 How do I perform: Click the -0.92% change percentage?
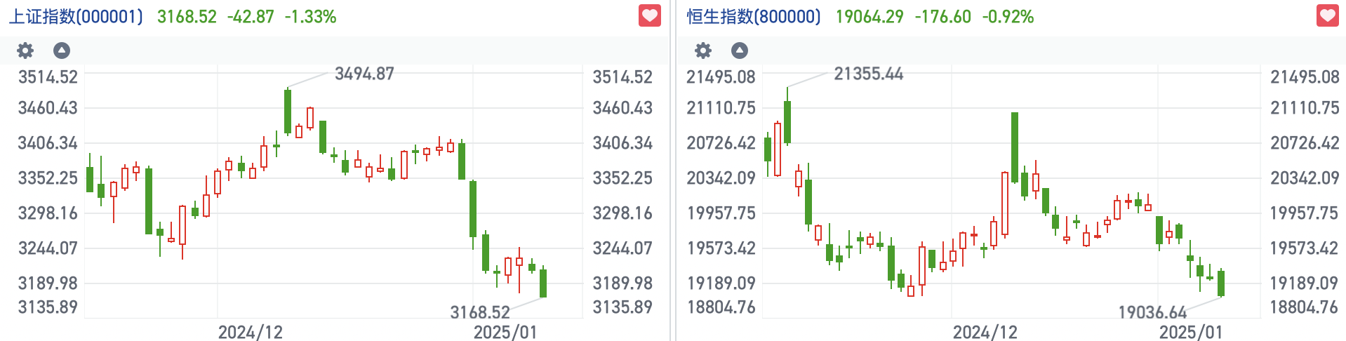[x=1008, y=17]
